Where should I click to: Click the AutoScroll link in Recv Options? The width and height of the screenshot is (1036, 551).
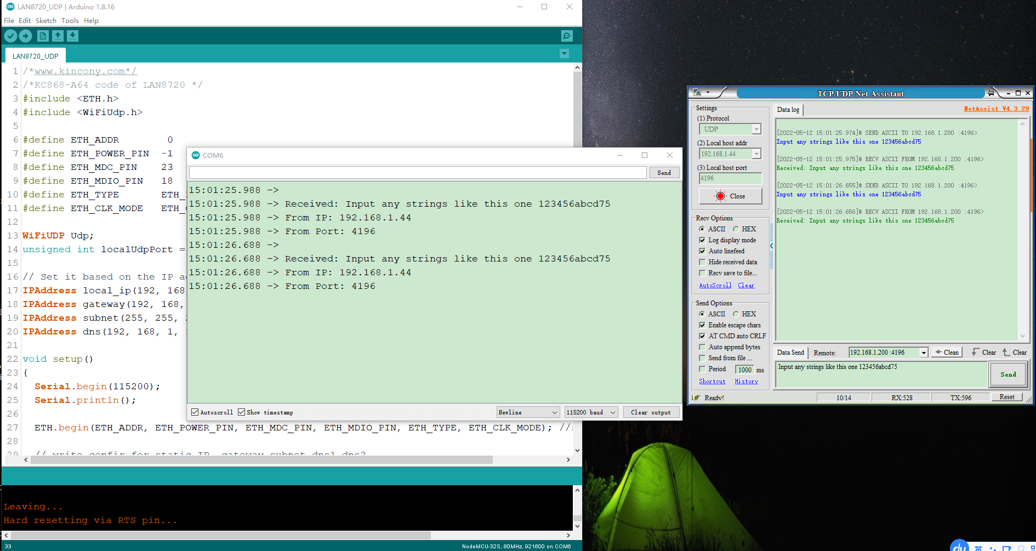point(715,285)
